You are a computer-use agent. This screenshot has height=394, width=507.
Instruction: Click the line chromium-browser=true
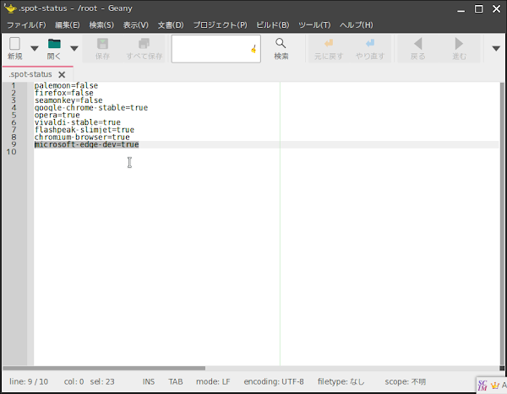point(82,137)
